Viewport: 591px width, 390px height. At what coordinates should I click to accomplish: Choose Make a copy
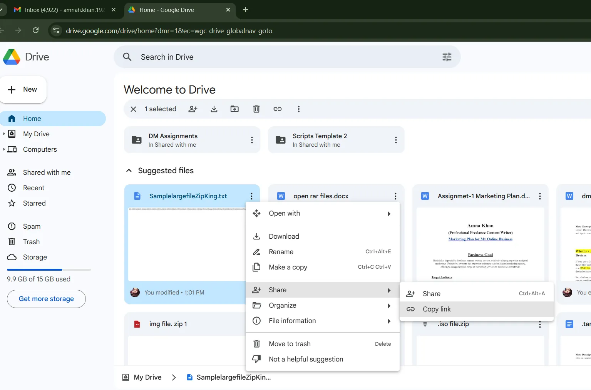coord(323,267)
